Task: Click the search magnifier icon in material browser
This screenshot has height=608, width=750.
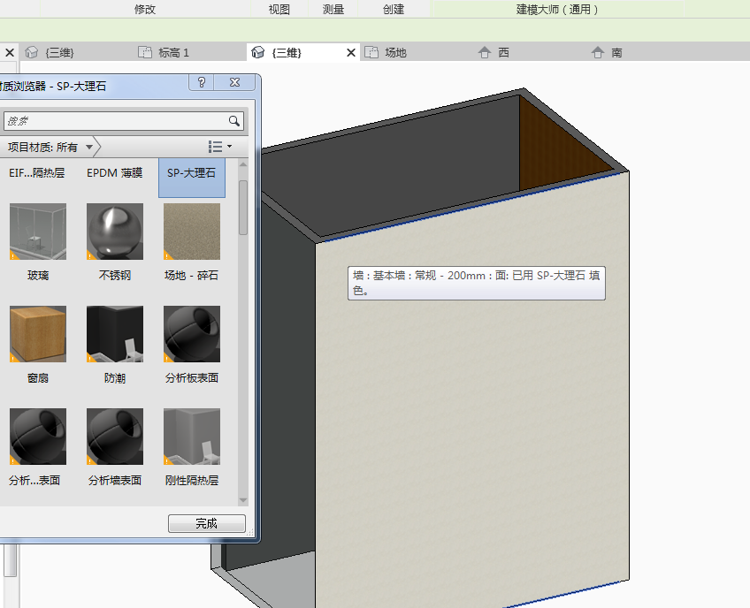Action: point(234,121)
